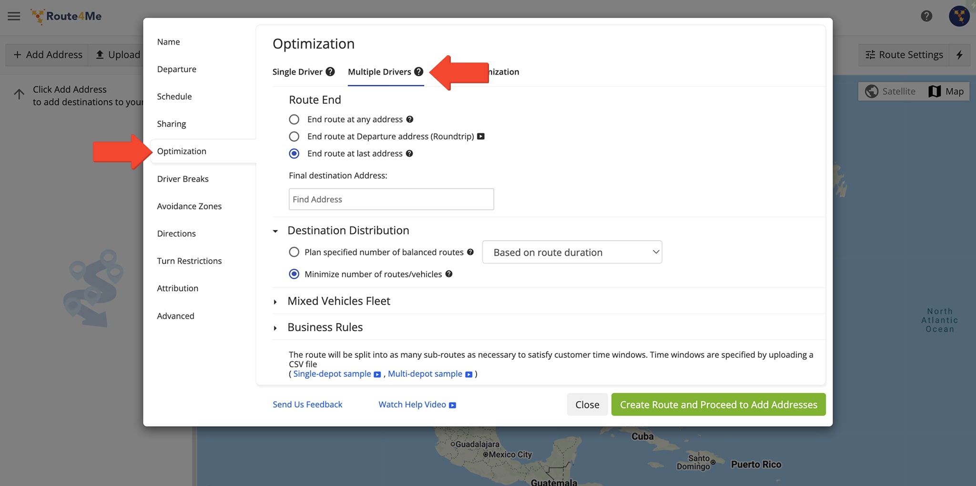Select Plan specified number of balanced routes
The image size is (976, 486).
coord(294,252)
